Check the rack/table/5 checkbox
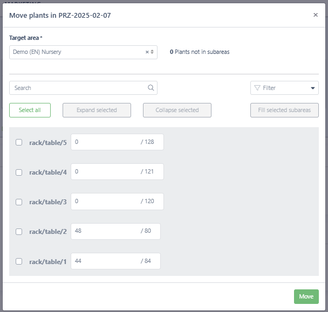 coord(19,142)
